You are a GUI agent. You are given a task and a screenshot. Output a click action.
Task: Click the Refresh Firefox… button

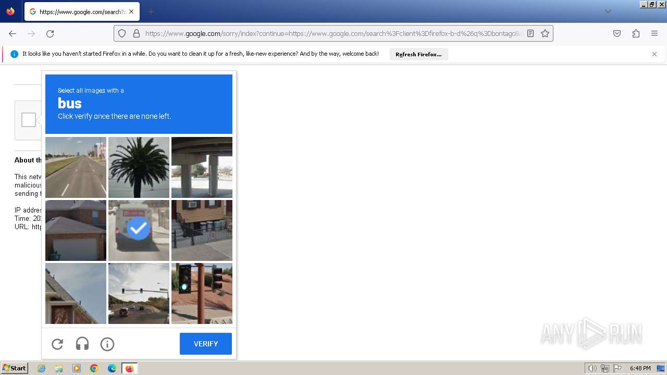click(418, 54)
